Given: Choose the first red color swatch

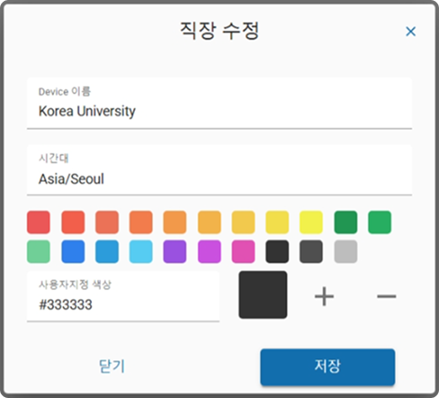Looking at the screenshot, I should pyautogui.click(x=39, y=222).
